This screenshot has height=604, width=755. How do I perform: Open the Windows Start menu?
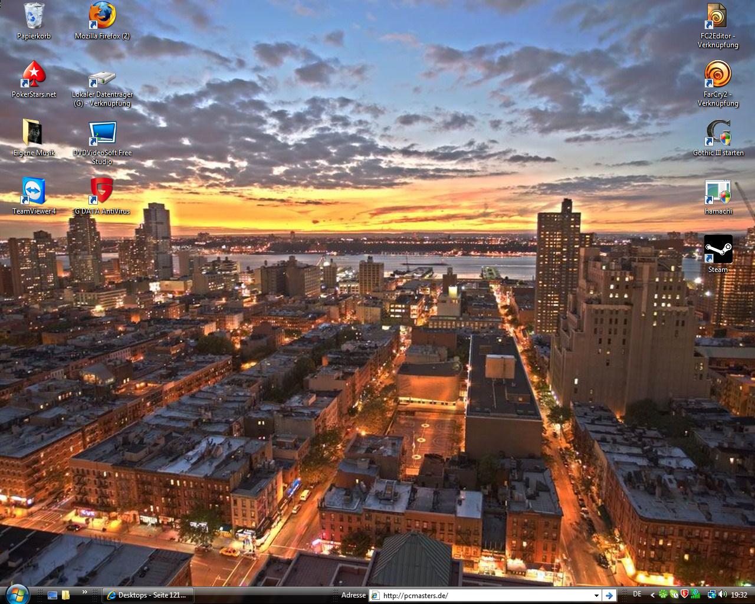click(17, 594)
